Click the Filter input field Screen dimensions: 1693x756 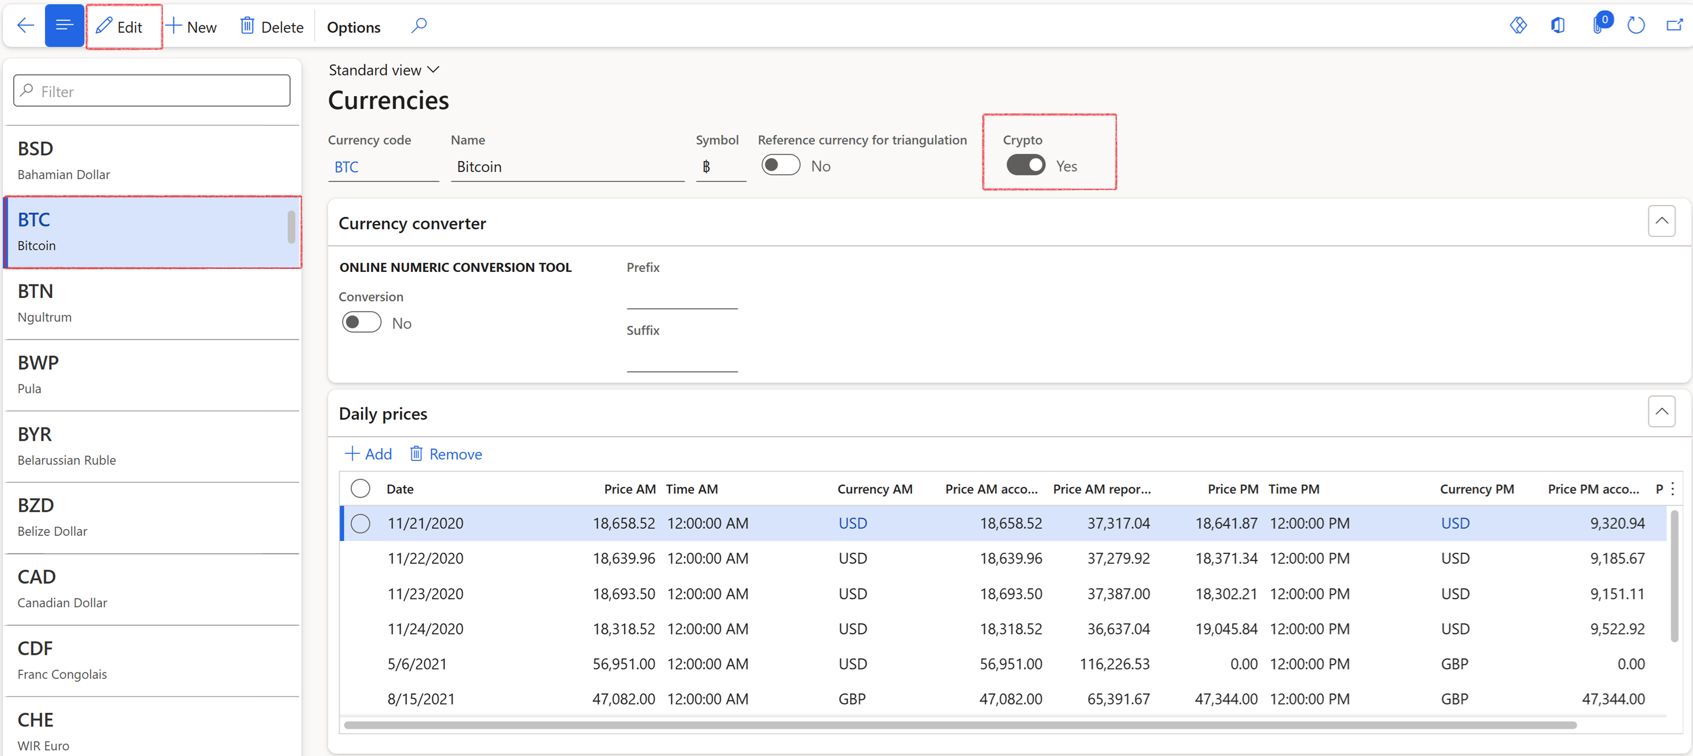[151, 91]
